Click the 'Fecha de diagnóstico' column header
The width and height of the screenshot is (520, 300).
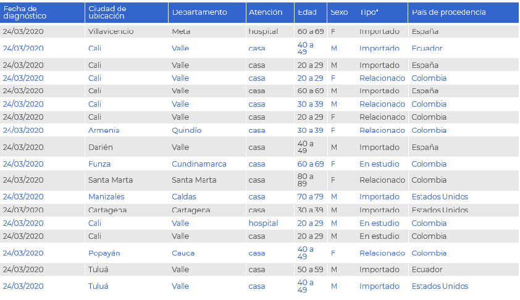click(25, 12)
